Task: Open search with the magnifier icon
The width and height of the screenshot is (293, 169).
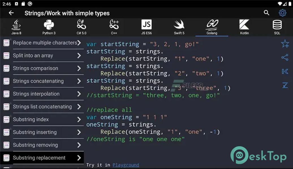Action: tap(266, 13)
